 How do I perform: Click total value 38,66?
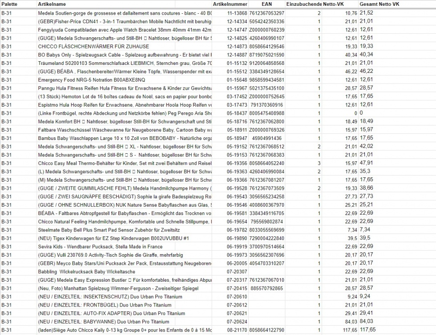pyautogui.click(x=366, y=188)
